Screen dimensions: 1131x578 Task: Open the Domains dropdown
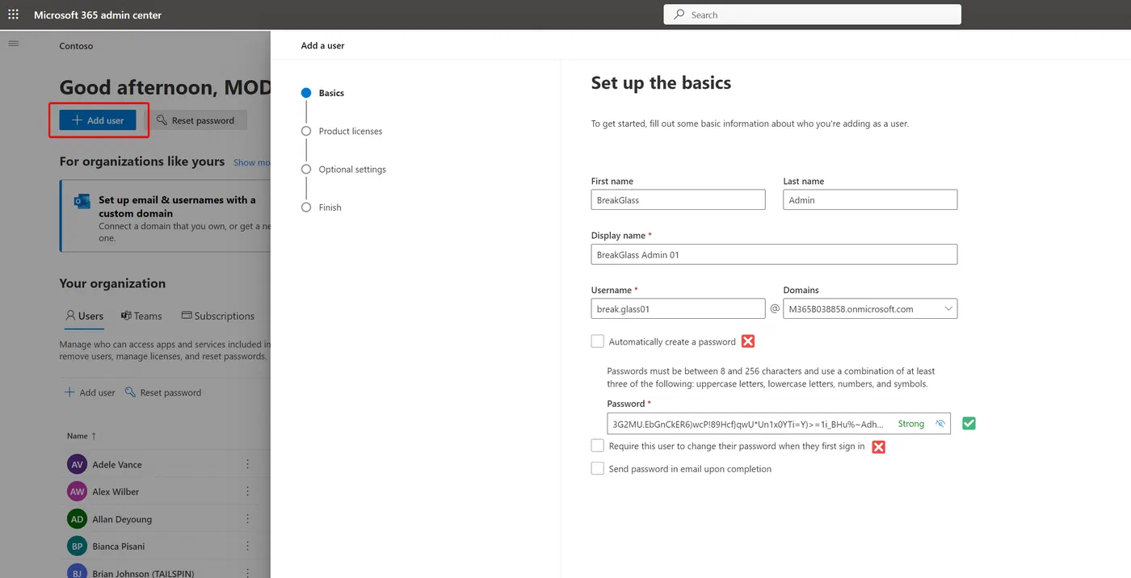pos(870,308)
